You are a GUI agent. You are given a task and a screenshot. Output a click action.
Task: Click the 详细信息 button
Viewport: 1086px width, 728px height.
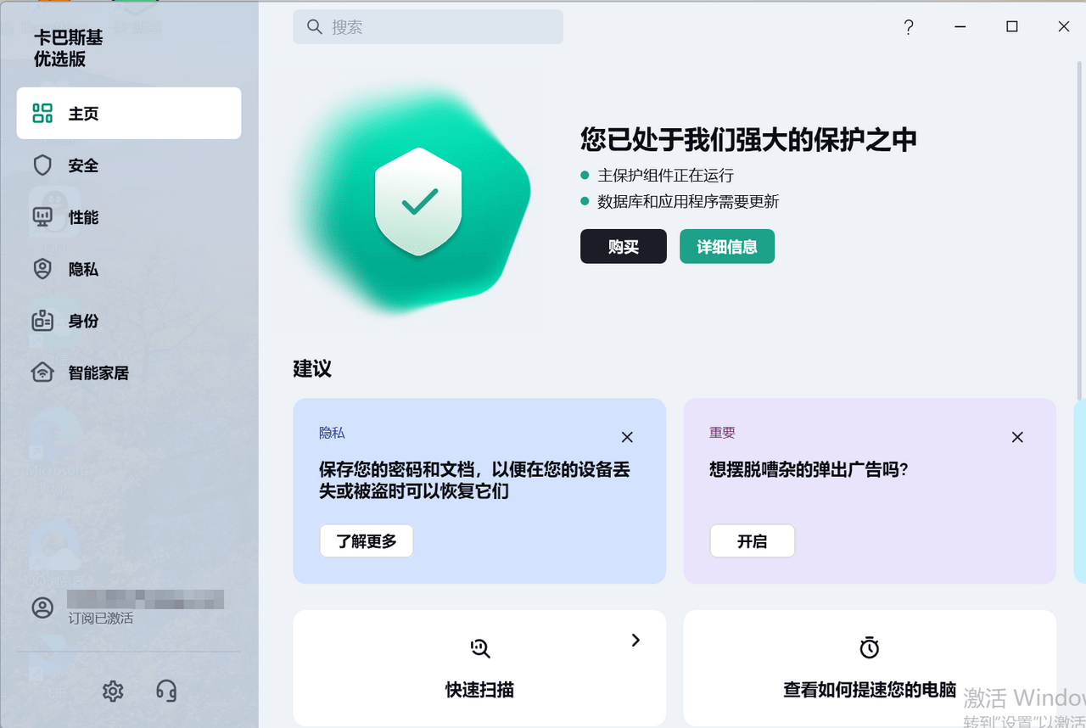pyautogui.click(x=726, y=247)
